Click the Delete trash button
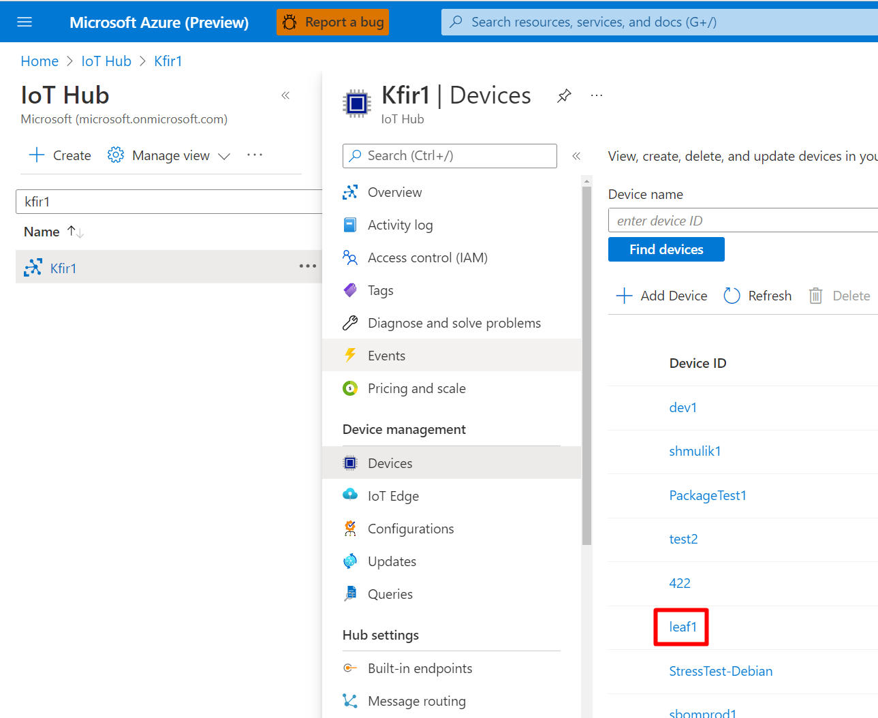Viewport: 878px width, 718px height. coord(839,296)
